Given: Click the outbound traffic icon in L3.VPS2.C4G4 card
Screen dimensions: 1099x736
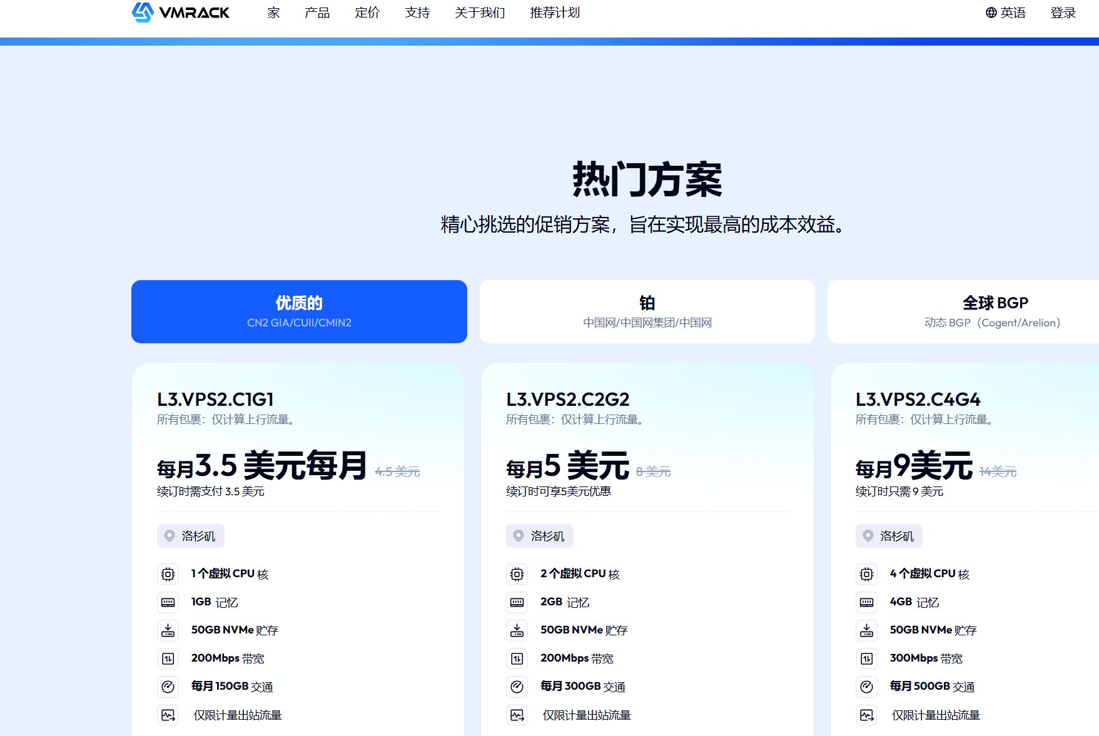Looking at the screenshot, I should click(x=866, y=715).
